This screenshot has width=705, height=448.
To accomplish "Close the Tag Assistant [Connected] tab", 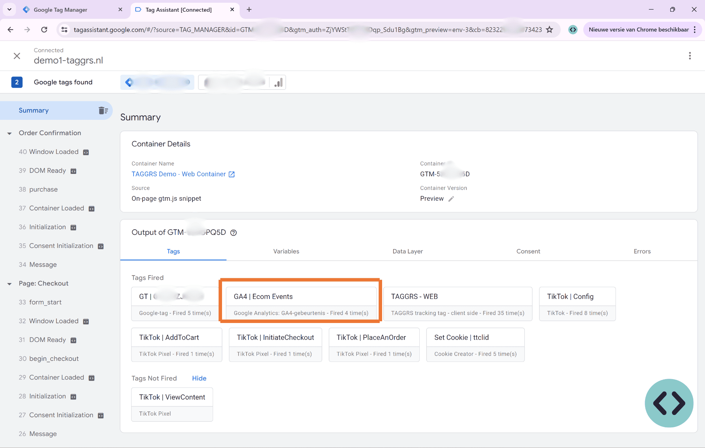I will (232, 10).
